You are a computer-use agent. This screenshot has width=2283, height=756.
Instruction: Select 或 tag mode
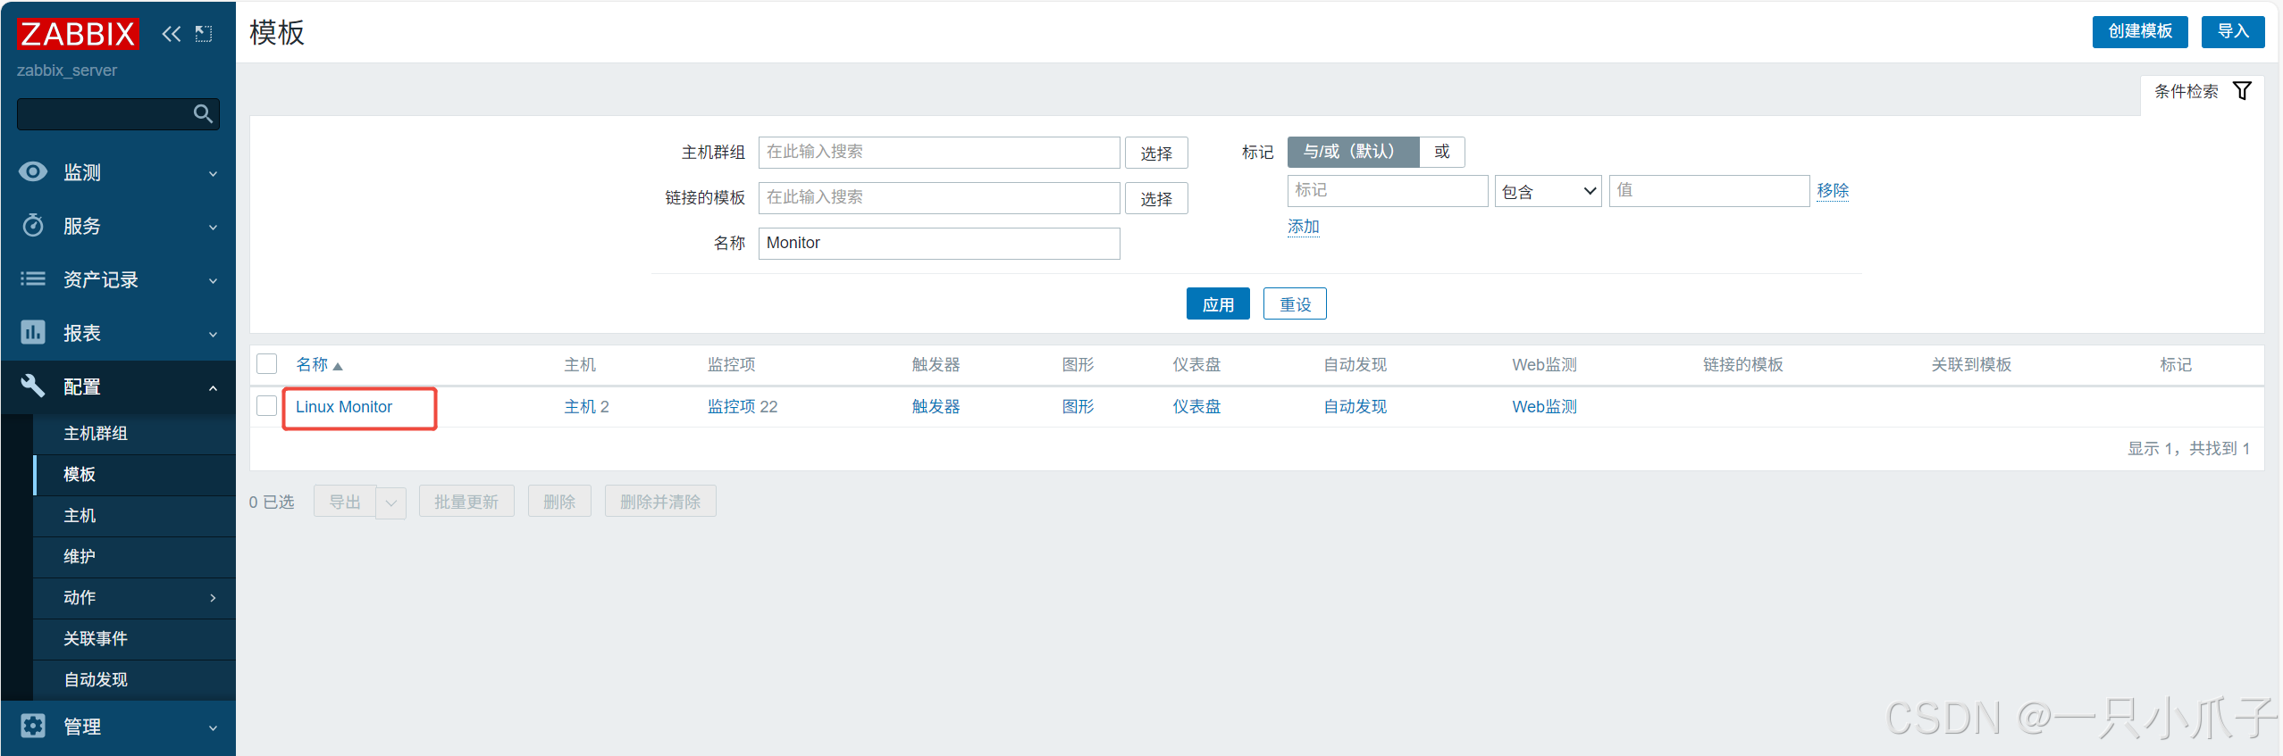[x=1442, y=152]
